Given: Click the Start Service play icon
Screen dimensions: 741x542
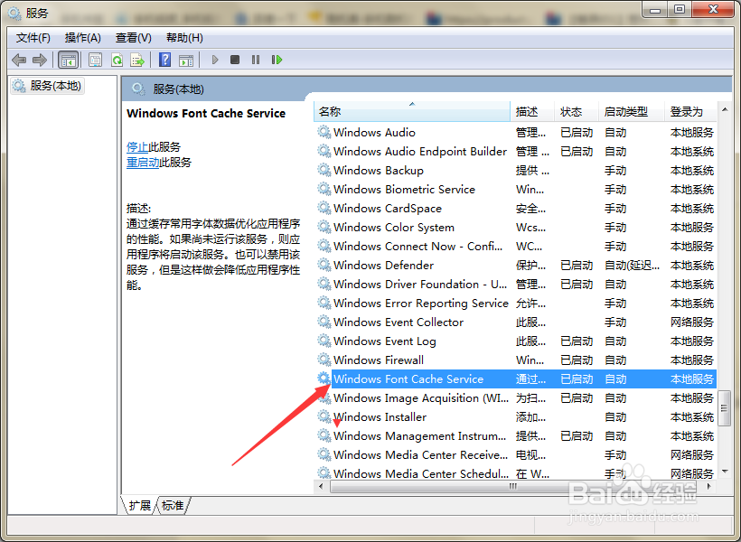Looking at the screenshot, I should tap(215, 60).
